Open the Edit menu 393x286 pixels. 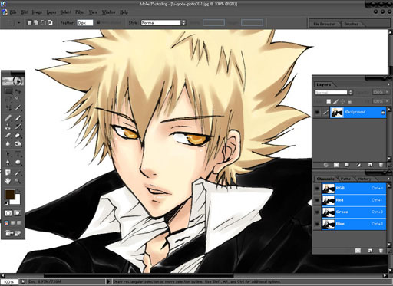click(24, 12)
